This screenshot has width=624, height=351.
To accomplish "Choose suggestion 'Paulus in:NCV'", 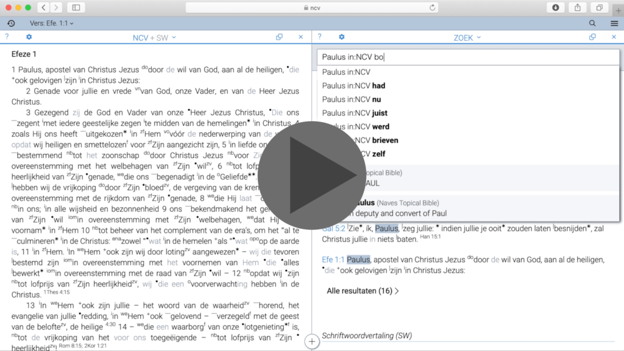I will pyautogui.click(x=468, y=72).
